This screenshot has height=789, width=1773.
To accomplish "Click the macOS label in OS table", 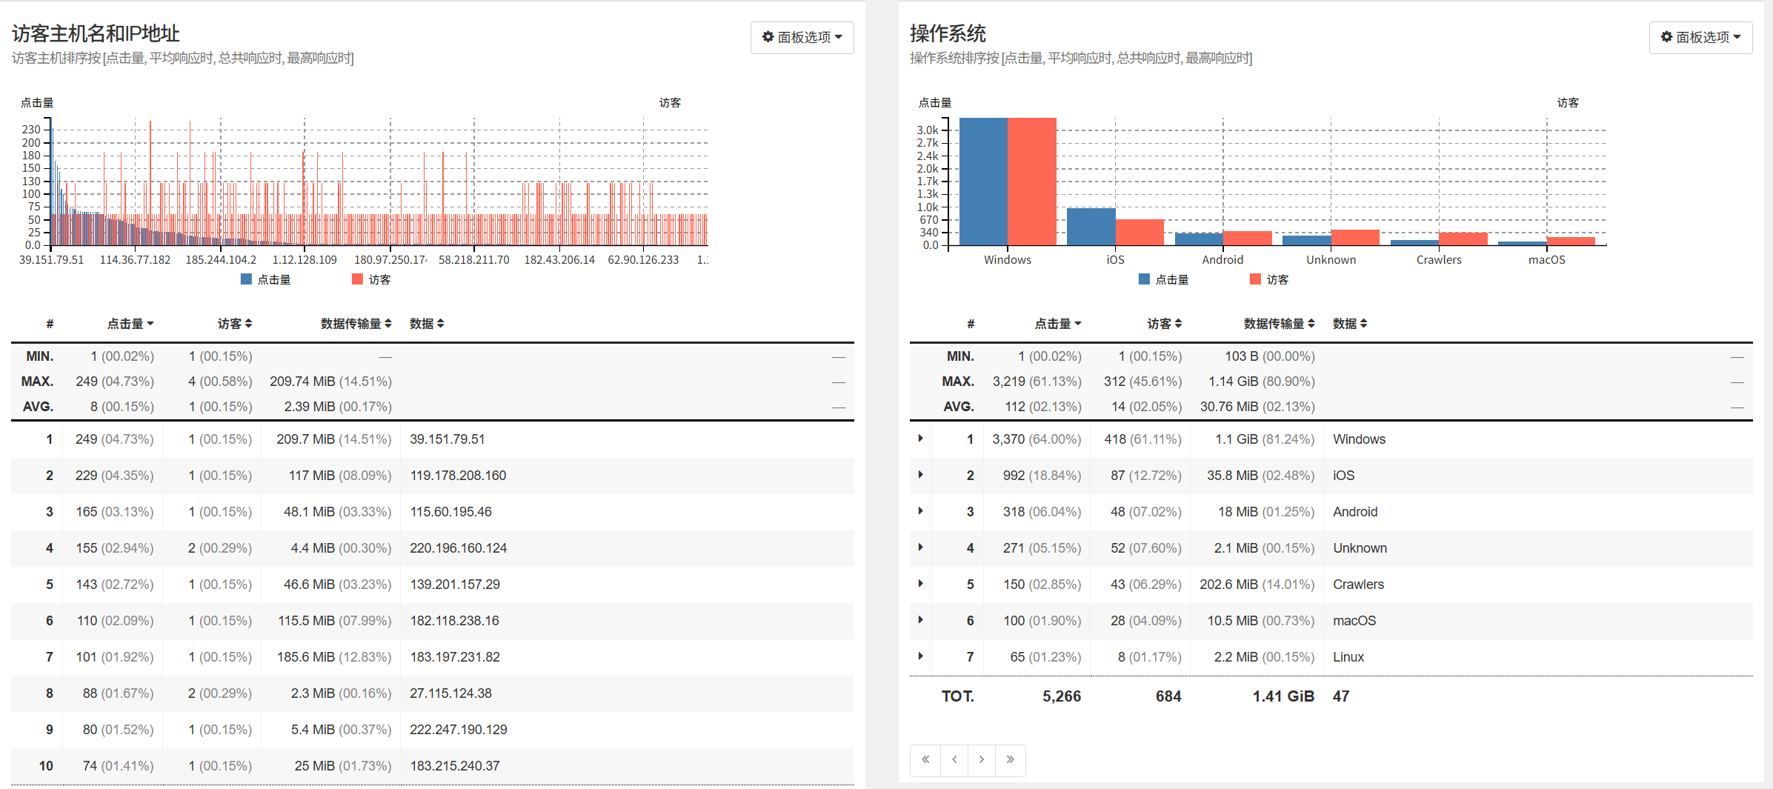I will (1354, 621).
